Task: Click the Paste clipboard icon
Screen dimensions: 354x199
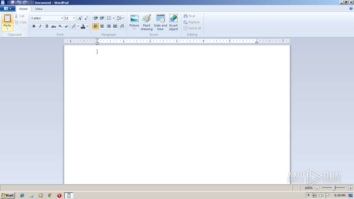Action: pyautogui.click(x=7, y=18)
